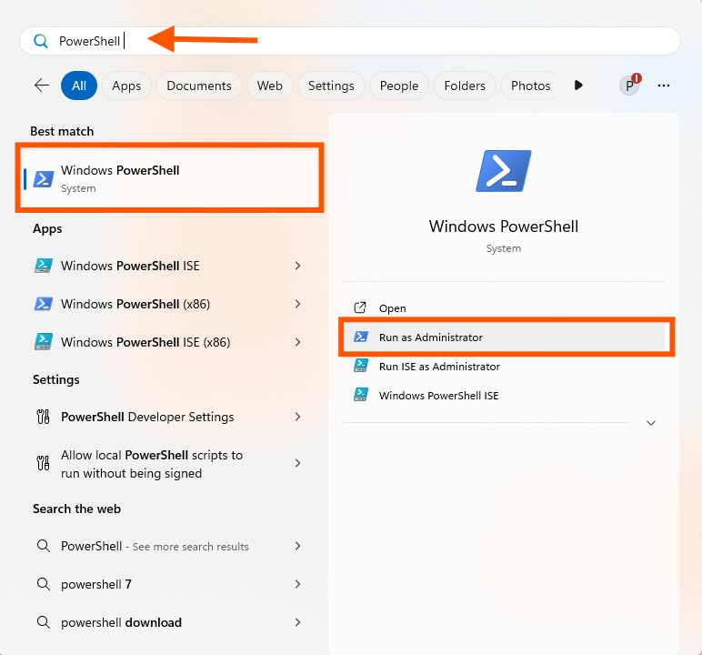Choose Run ISE as Administrator
Screen dimensions: 702x655
pos(504,366)
